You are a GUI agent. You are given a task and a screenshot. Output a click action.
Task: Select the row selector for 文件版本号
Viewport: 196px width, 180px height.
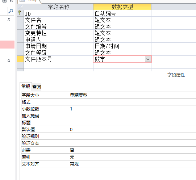pos(20,59)
